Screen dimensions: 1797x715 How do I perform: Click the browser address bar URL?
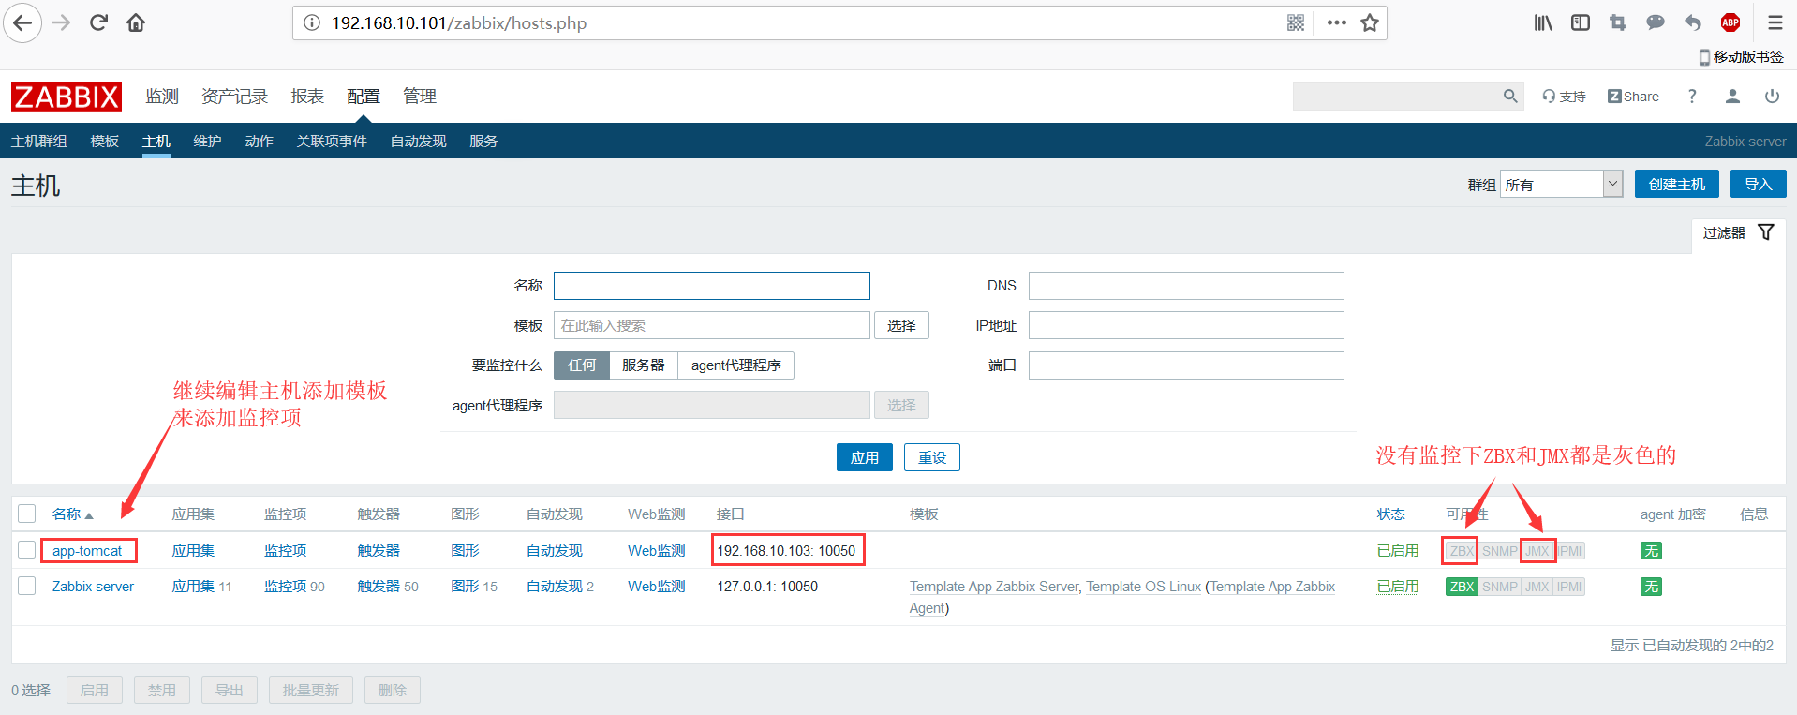click(x=459, y=22)
